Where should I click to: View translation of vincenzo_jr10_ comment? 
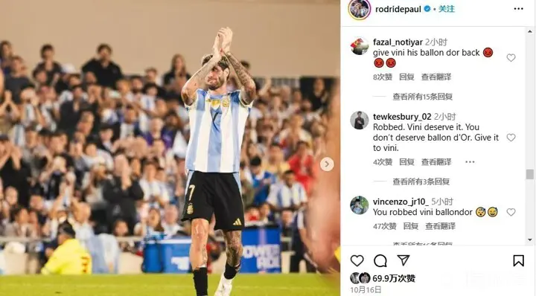440,226
